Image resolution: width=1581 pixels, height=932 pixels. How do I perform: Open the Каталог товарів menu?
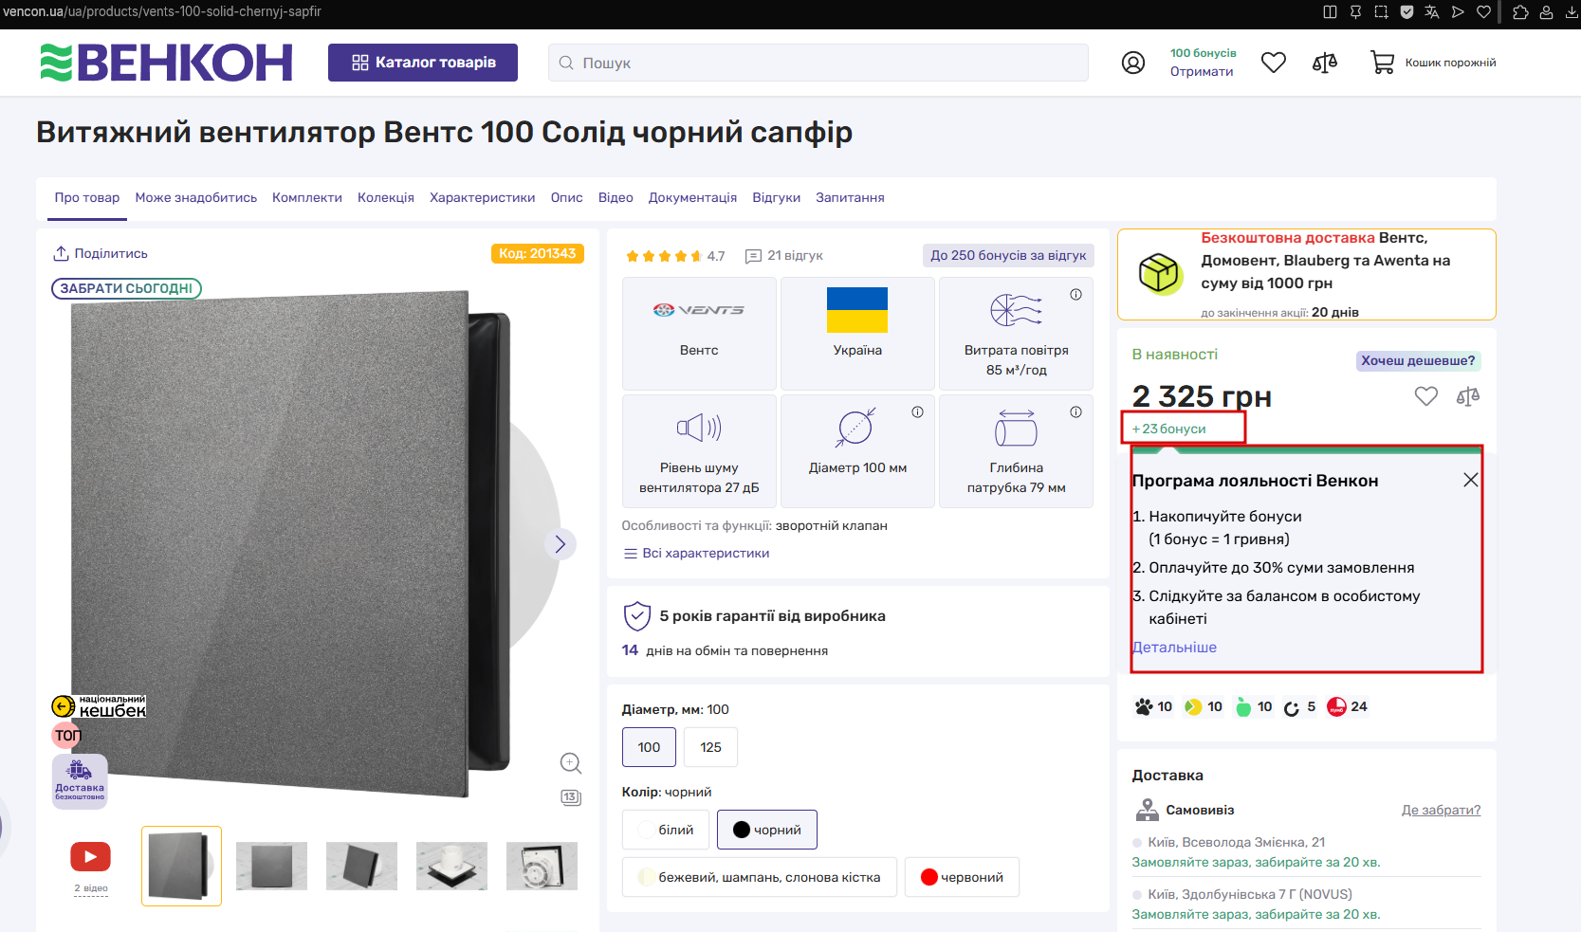tap(423, 63)
